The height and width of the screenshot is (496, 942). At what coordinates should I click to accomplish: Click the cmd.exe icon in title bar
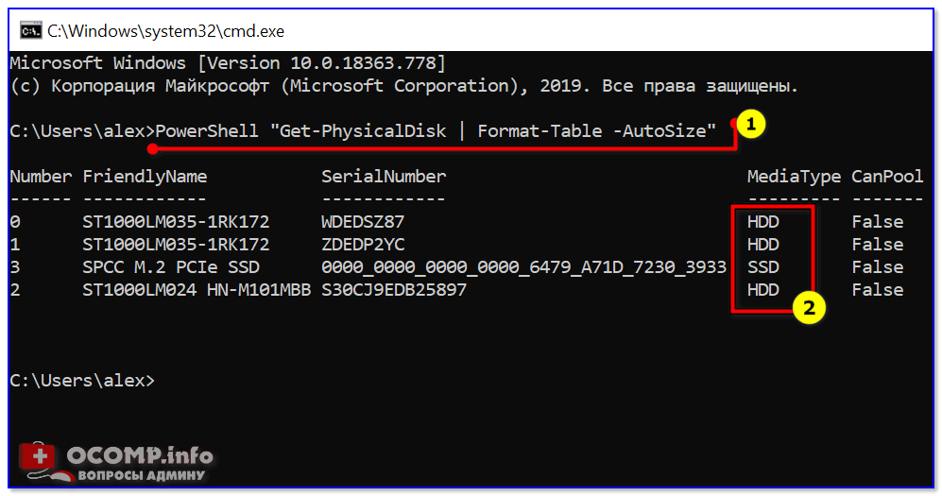pyautogui.click(x=30, y=30)
